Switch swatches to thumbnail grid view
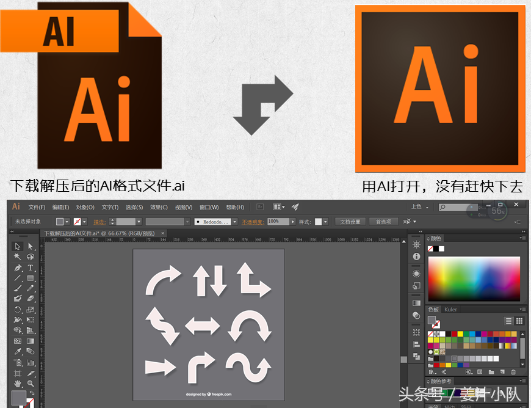531x408 pixels. pos(519,321)
